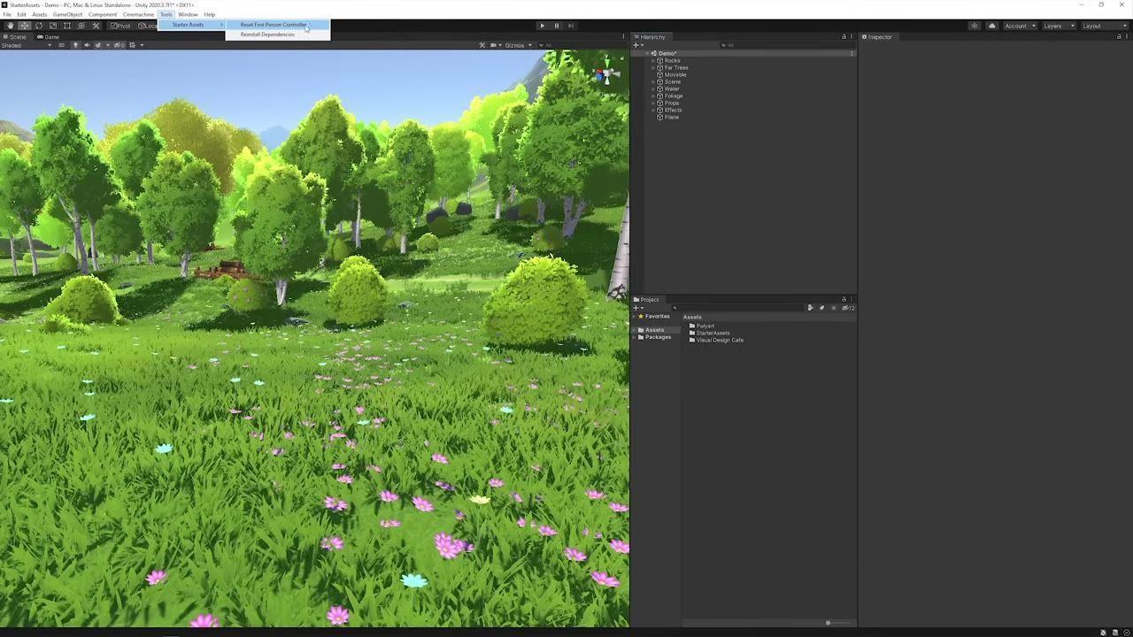Open the Cinemachine menu
The height and width of the screenshot is (637, 1133).
coord(138,15)
